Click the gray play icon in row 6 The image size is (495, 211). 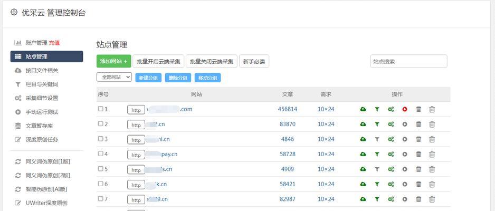405,184
